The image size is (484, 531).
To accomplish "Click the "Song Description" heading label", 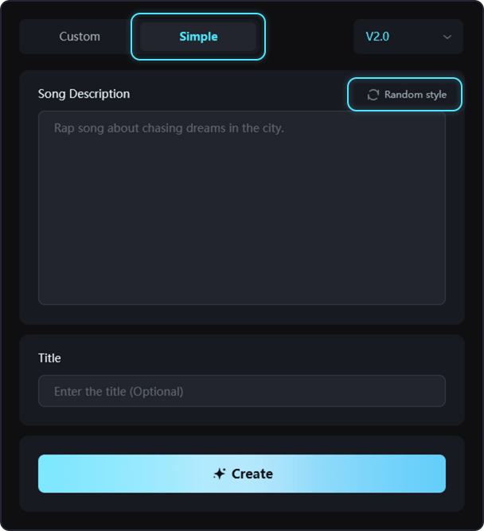I will [84, 94].
